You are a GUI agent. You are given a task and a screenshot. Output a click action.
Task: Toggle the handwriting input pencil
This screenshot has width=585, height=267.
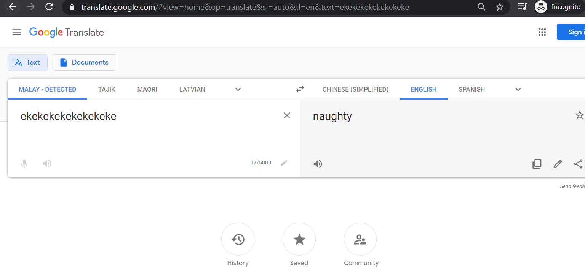tap(284, 163)
